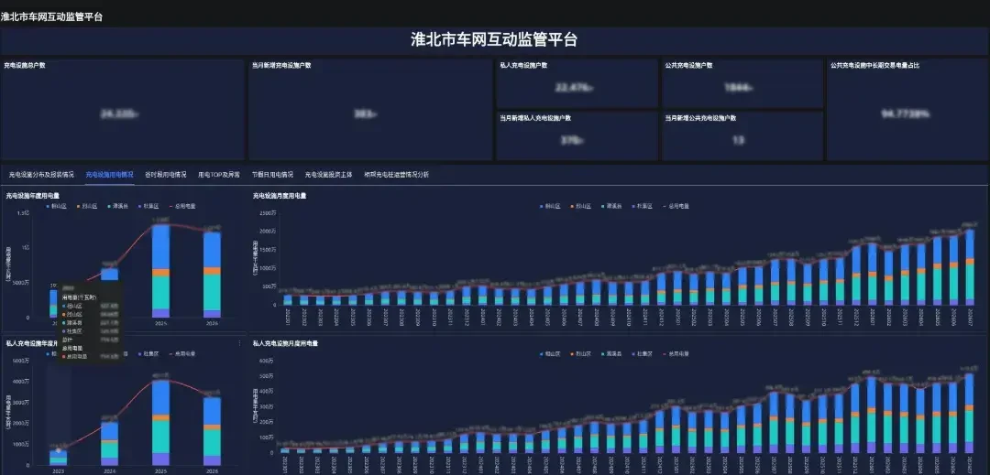Switch to the 各时段用电情况 tab
This screenshot has width=990, height=475.
click(165, 175)
